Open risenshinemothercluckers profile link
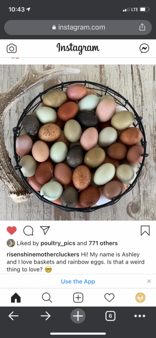156x338 pixels. tap(43, 254)
